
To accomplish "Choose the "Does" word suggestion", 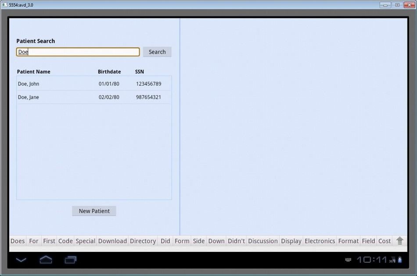I will 18,241.
